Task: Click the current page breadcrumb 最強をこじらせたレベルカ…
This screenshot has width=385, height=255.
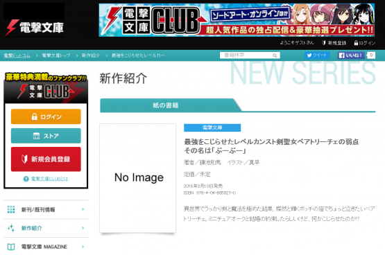Action: click(138, 55)
